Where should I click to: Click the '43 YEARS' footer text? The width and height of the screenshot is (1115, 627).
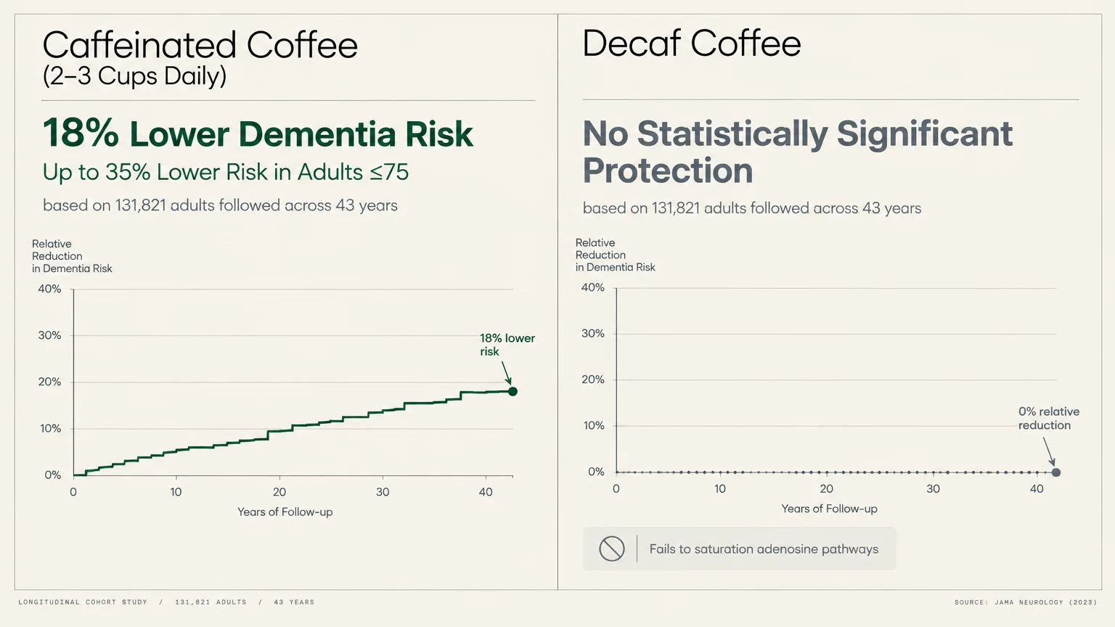tap(294, 602)
